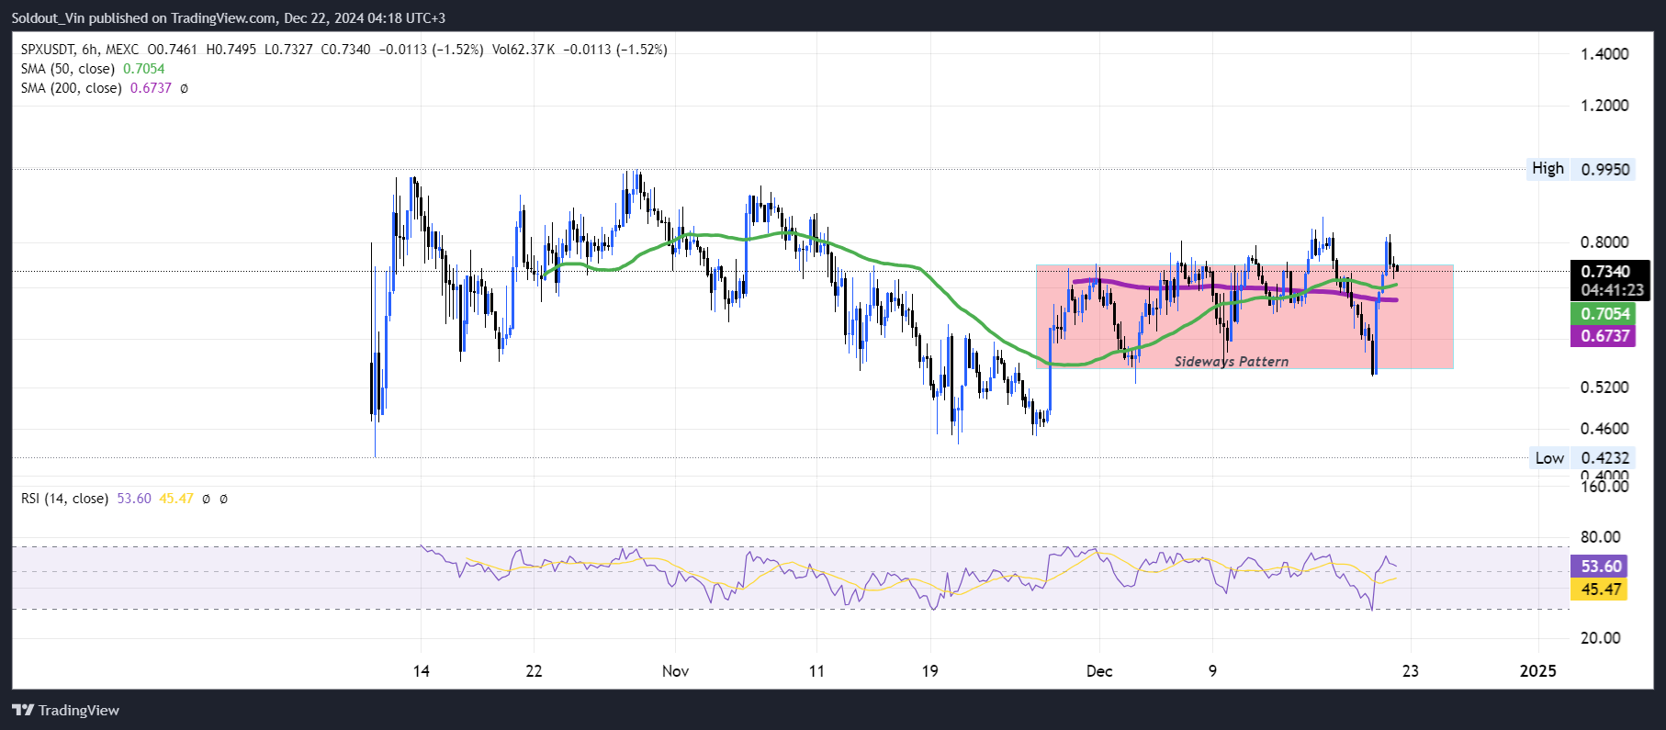Image resolution: width=1666 pixels, height=730 pixels.
Task: Click the low price L0.7327 value
Action: (x=288, y=50)
